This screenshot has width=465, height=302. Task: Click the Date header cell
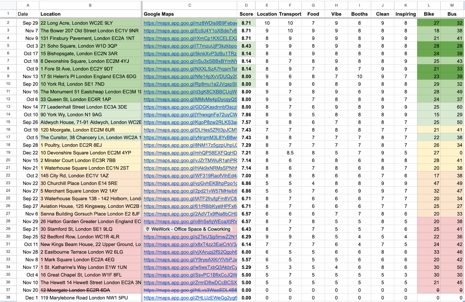coord(28,14)
